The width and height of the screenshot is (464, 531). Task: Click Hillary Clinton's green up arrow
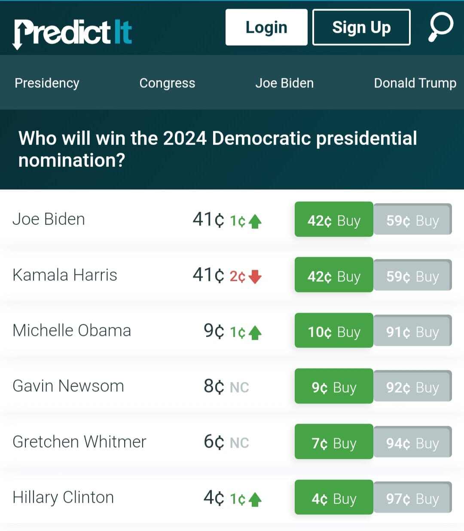[x=255, y=499]
